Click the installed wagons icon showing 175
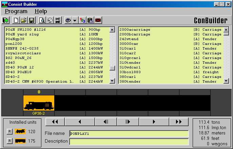 coord(20,141)
